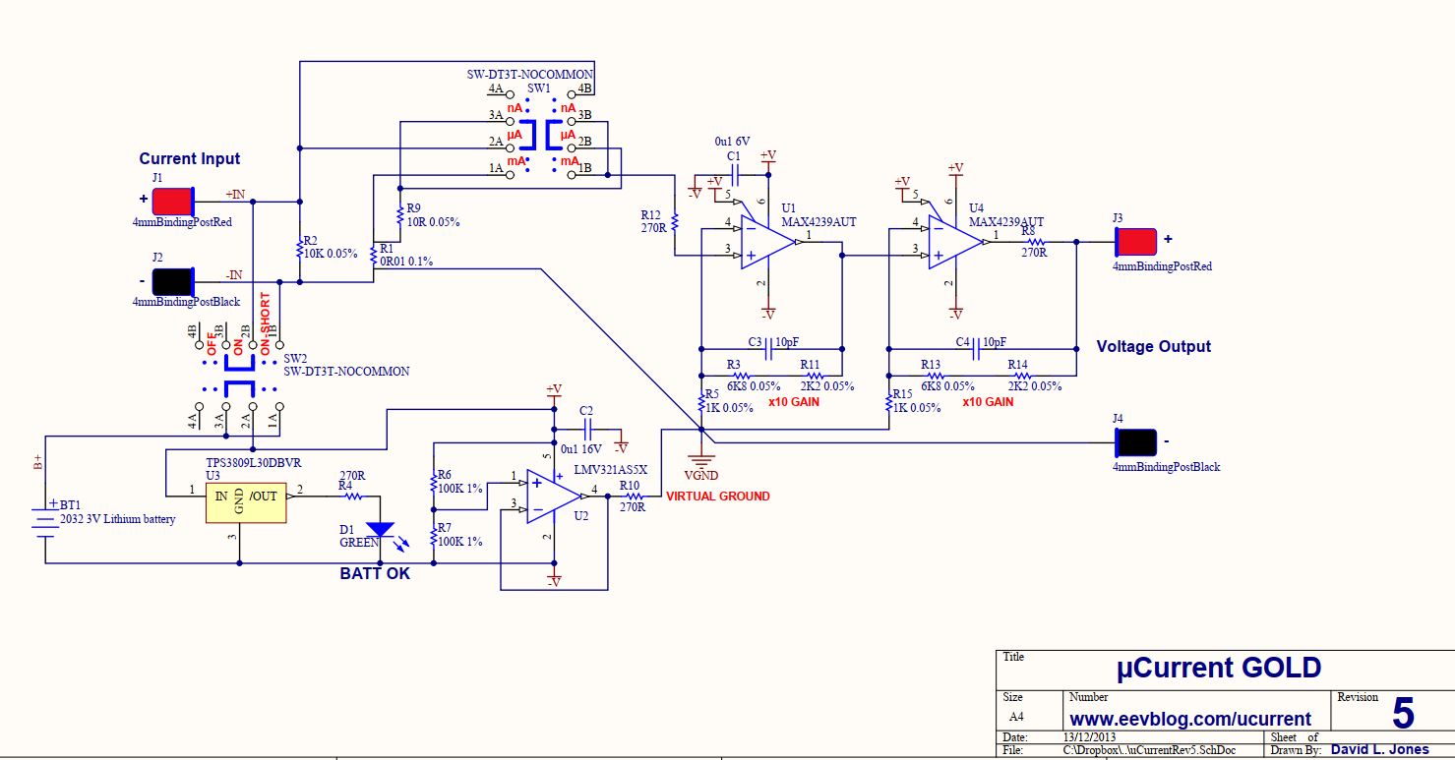
Task: Click the R8 output resistor symbol
Action: (x=1035, y=241)
